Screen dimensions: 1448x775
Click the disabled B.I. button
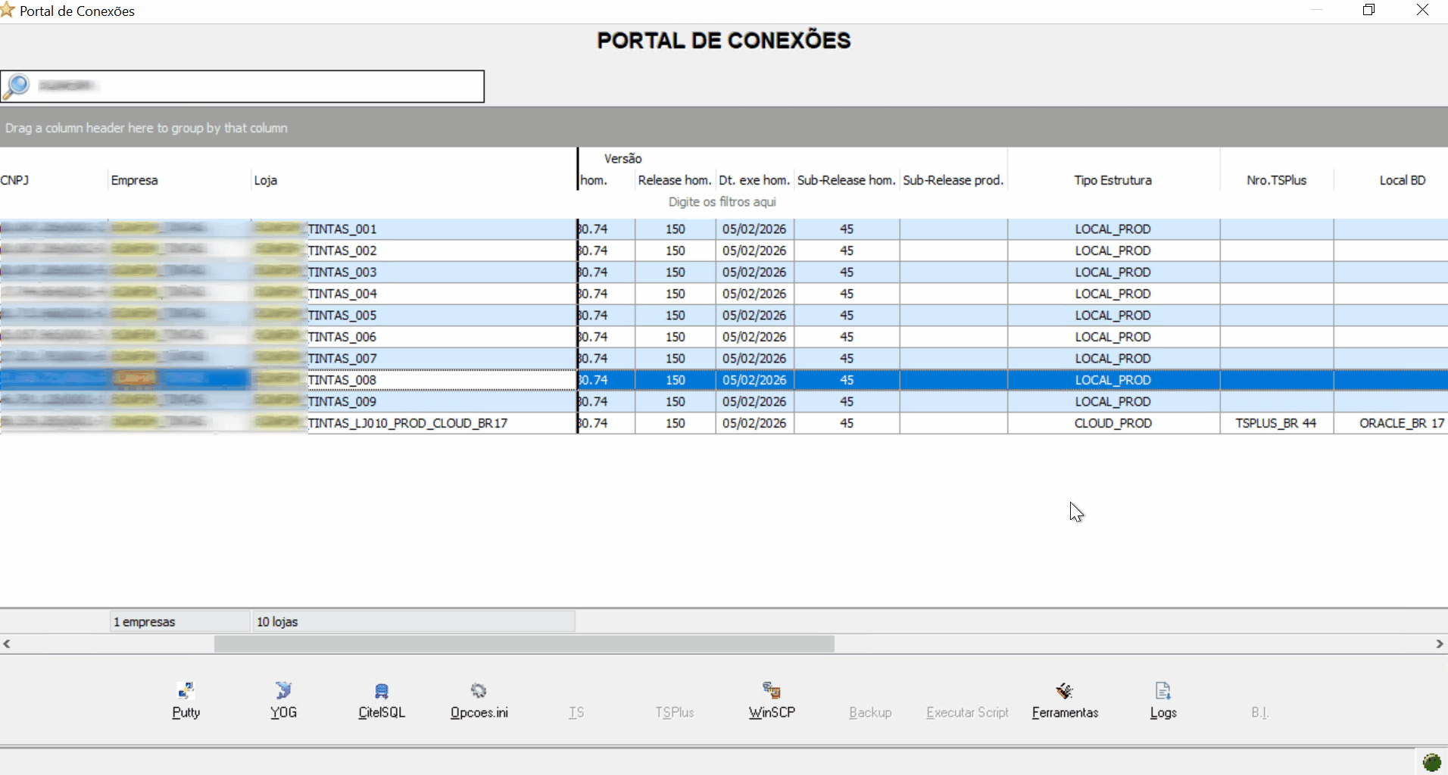point(1259,712)
